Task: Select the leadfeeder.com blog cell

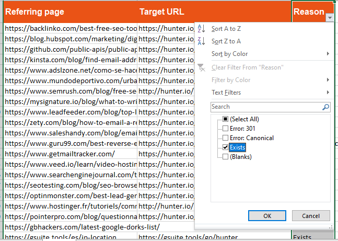Action: coord(71,112)
